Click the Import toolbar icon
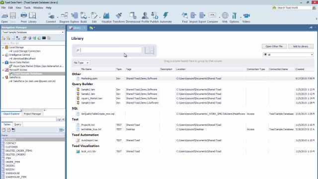The width and height of the screenshot is (318, 179). coord(193,17)
